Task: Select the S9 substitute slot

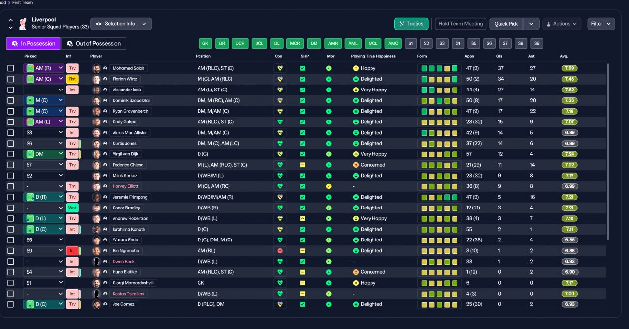Action: (x=537, y=44)
